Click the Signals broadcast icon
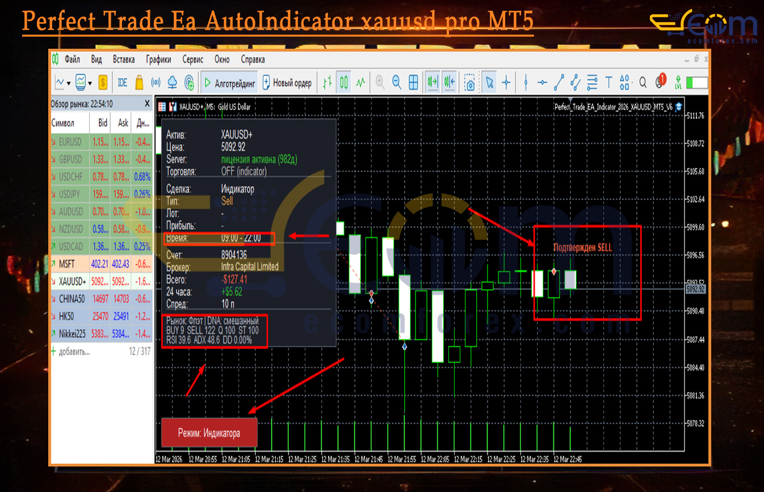Viewport: 764px width, 492px height. click(x=156, y=83)
